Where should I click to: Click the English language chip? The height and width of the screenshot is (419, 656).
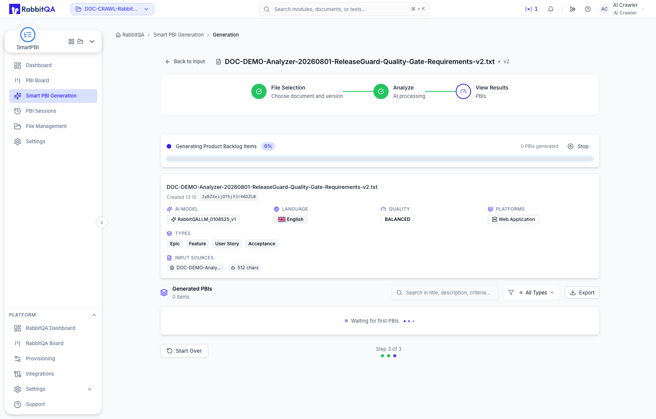pyautogui.click(x=291, y=219)
